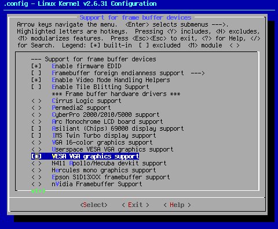Select VGA 16-color graphics support entry

[102, 142]
